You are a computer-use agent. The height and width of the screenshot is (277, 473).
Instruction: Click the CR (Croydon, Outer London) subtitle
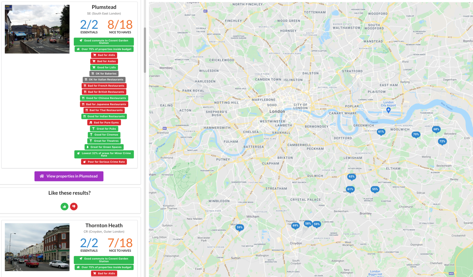104,232
